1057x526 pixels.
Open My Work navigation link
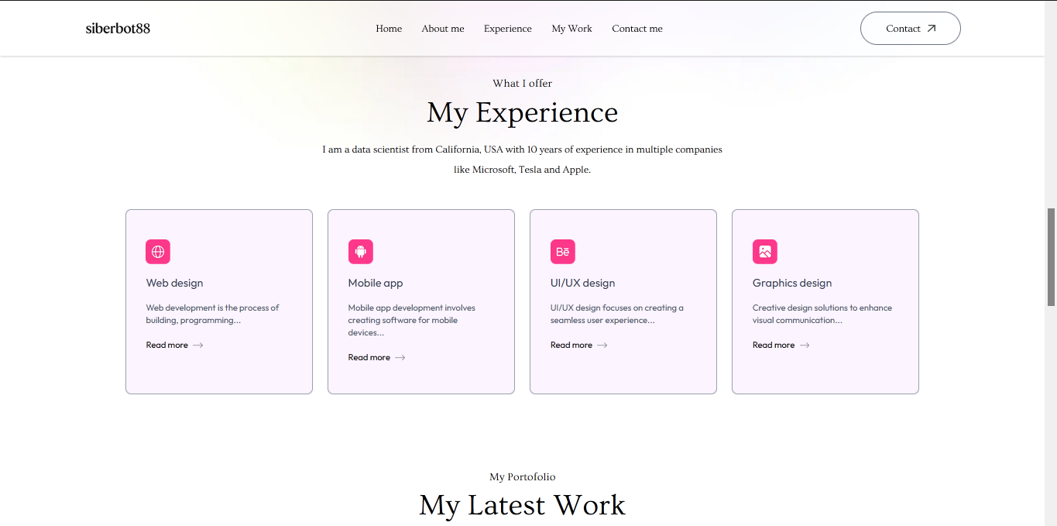[571, 29]
